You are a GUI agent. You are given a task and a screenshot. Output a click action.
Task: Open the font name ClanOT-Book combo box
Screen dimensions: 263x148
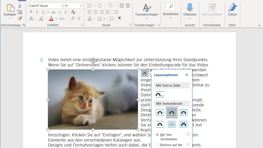46,6
